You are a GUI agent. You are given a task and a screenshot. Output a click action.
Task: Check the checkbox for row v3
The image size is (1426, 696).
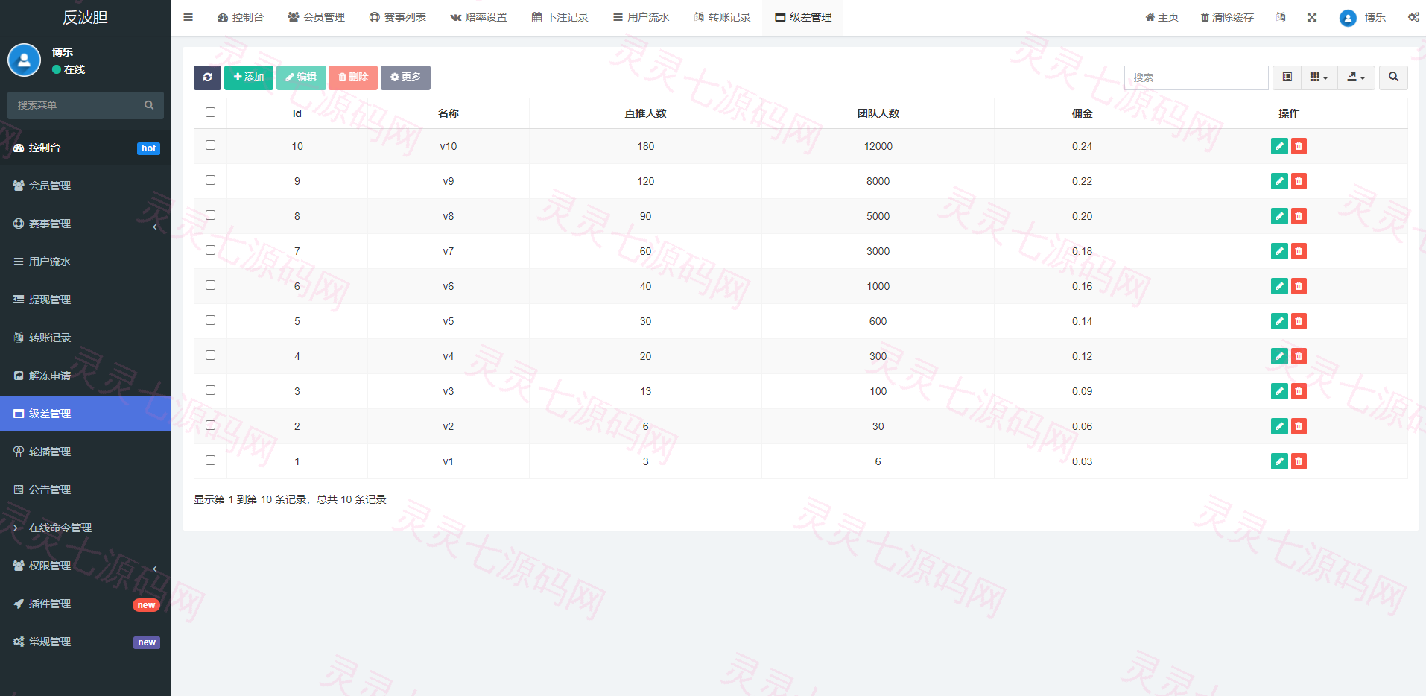210,390
